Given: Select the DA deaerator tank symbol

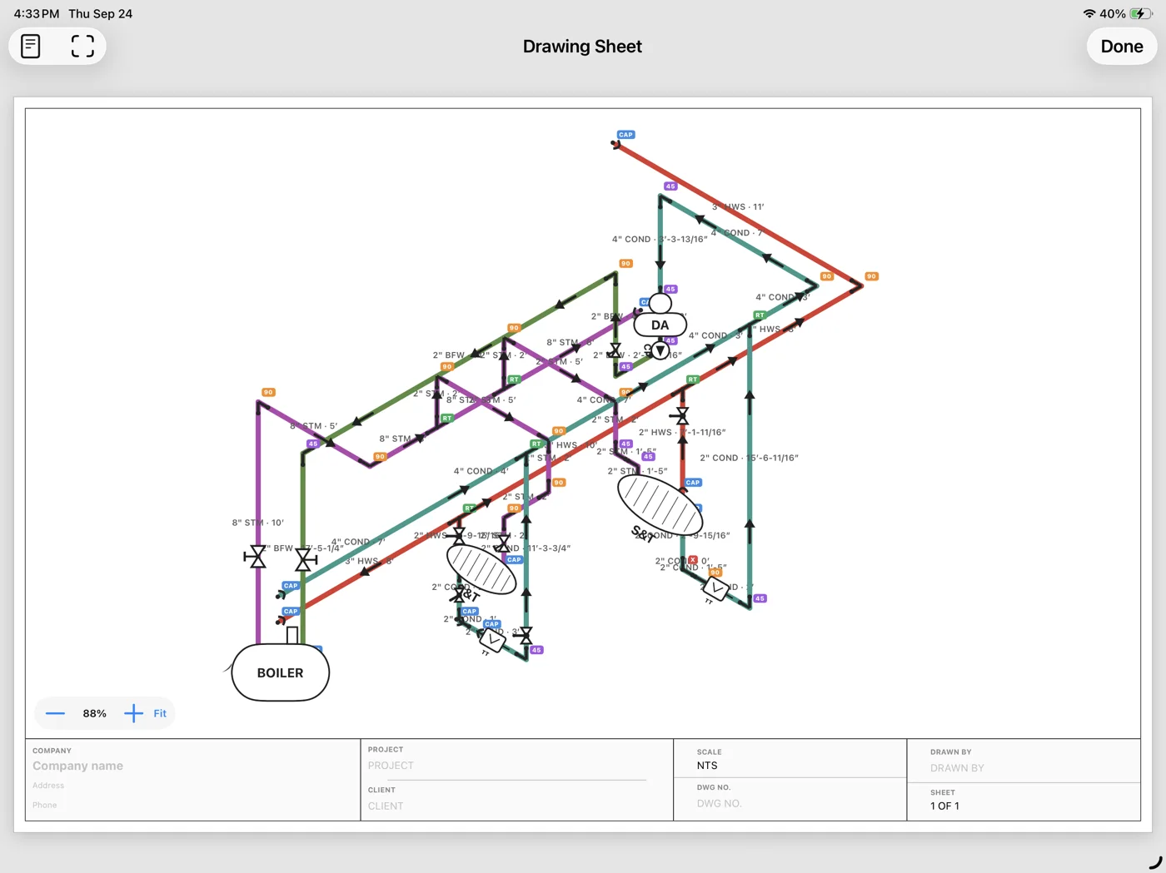Looking at the screenshot, I should pos(660,324).
